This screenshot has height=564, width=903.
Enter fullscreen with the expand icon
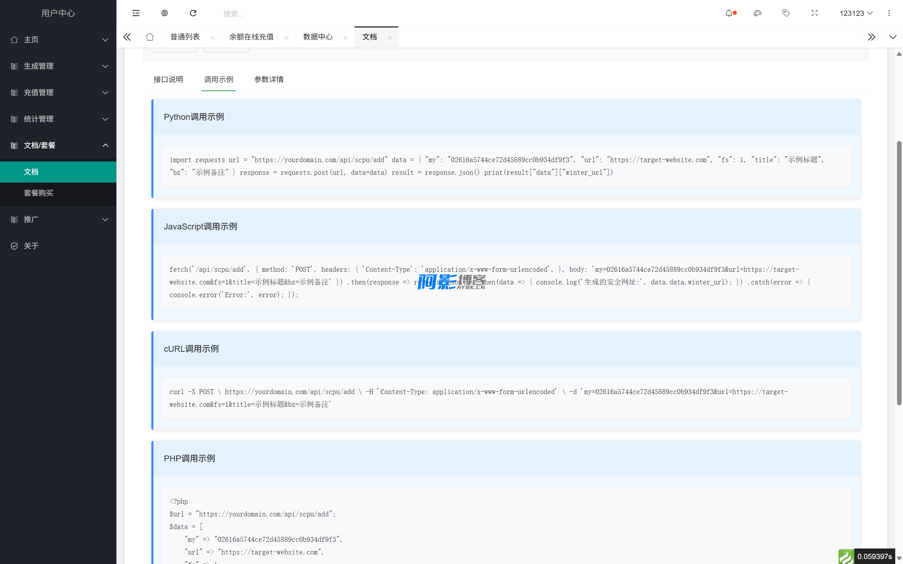[x=814, y=13]
